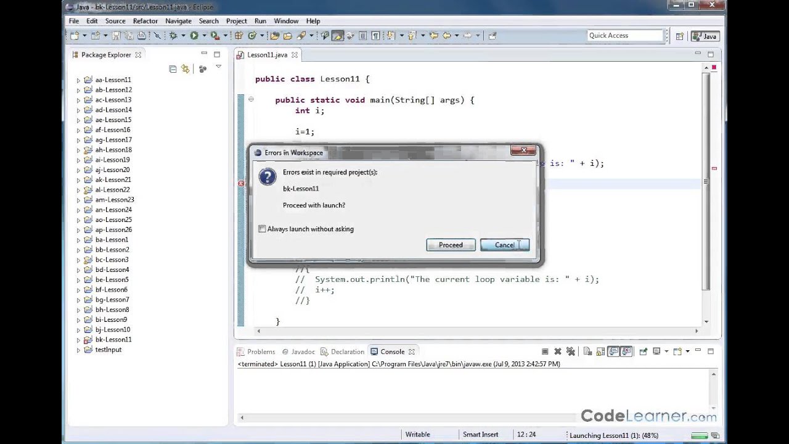Select the ag-Lesson17 project
Image resolution: width=789 pixels, height=444 pixels.
point(113,140)
